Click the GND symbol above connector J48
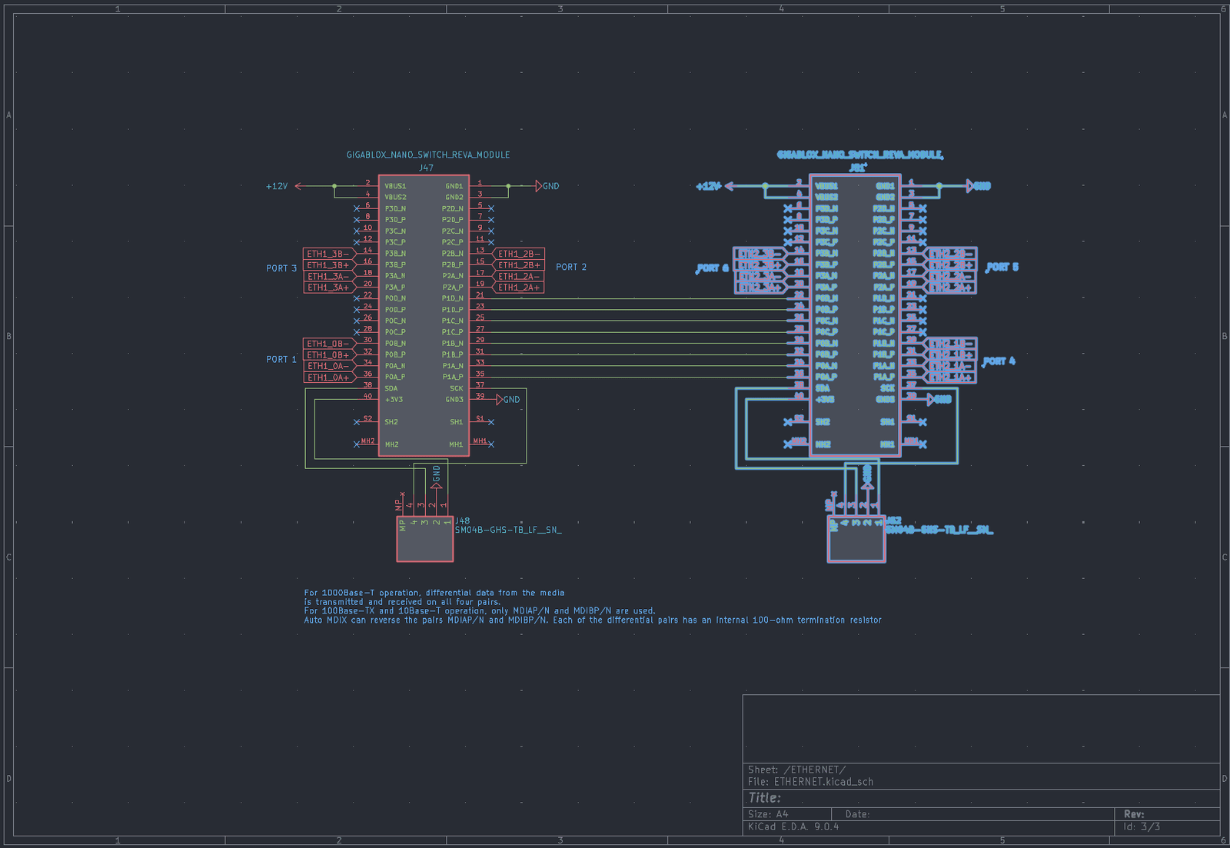The height and width of the screenshot is (848, 1230). [437, 477]
